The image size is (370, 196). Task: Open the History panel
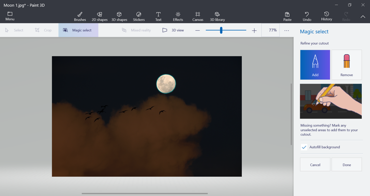coord(326,16)
